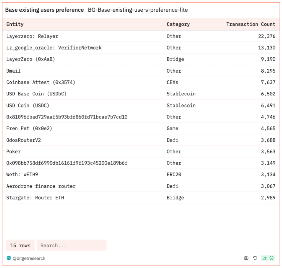The width and height of the screenshot is (282, 268).
Task: Select the Aerodrome finance router row
Action: pos(41,186)
